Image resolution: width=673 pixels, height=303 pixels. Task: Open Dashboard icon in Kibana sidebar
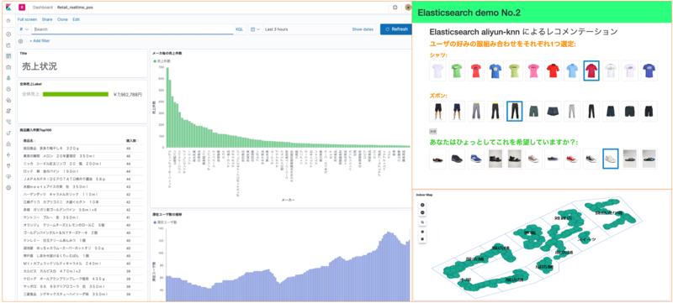tap(8, 56)
